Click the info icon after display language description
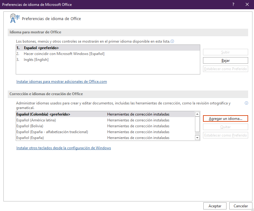Screen dimensions: 254x211 tap(172, 41)
